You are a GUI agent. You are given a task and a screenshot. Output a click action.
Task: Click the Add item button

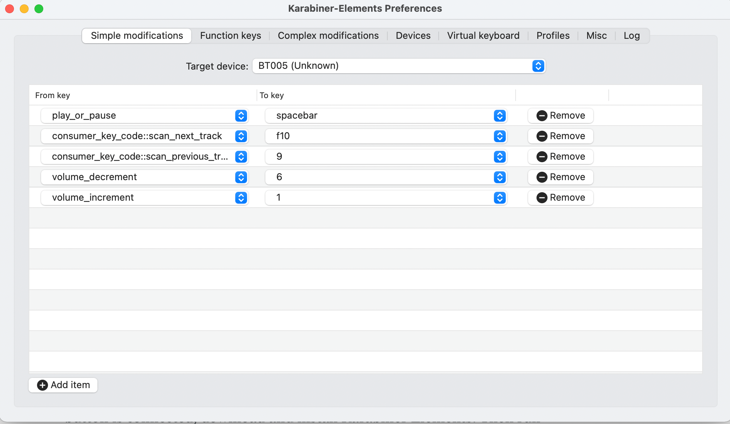coord(63,385)
